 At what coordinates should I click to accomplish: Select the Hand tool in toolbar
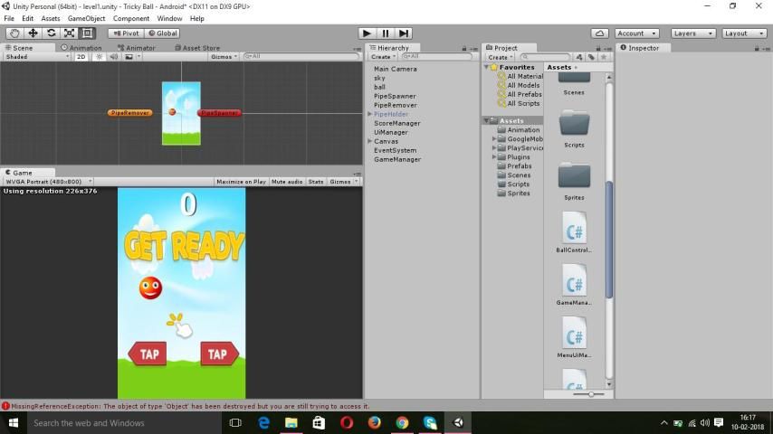click(14, 33)
